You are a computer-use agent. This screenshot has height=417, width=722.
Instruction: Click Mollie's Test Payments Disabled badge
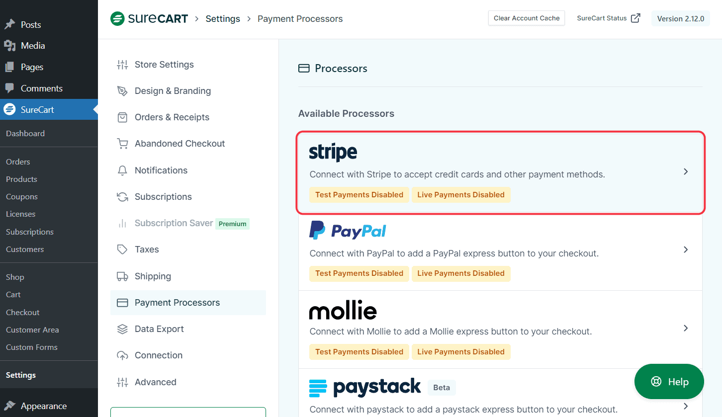[359, 352]
